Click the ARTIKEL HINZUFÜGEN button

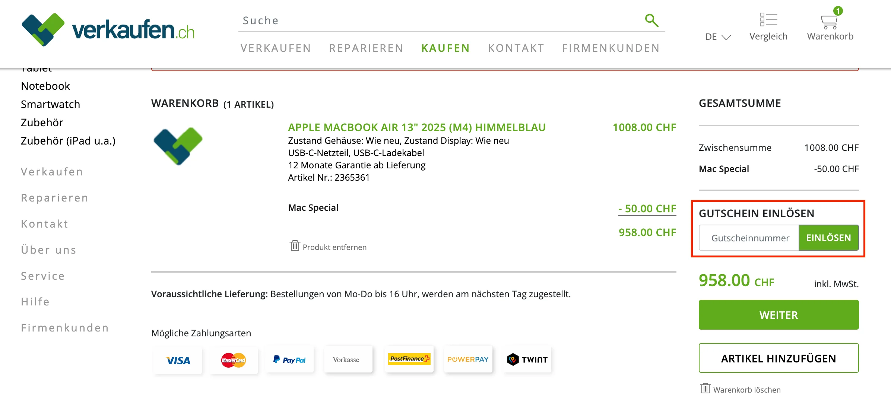tap(779, 358)
